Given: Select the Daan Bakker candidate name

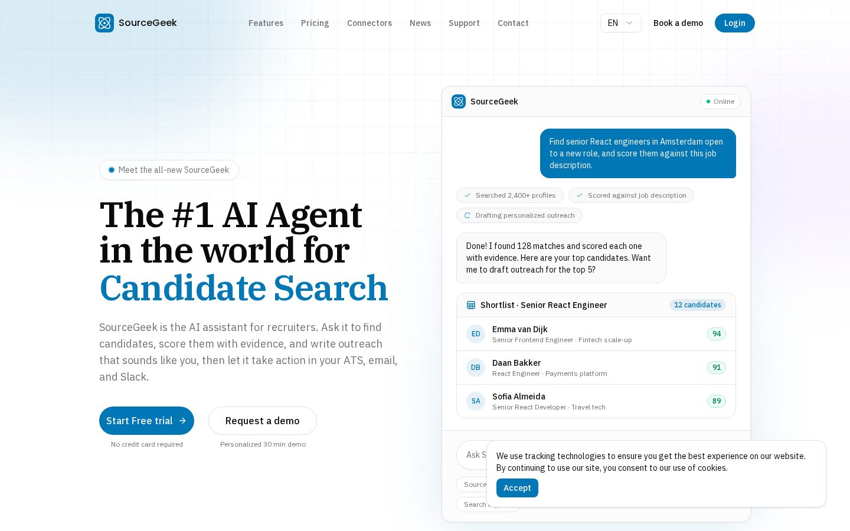Looking at the screenshot, I should (x=516, y=363).
